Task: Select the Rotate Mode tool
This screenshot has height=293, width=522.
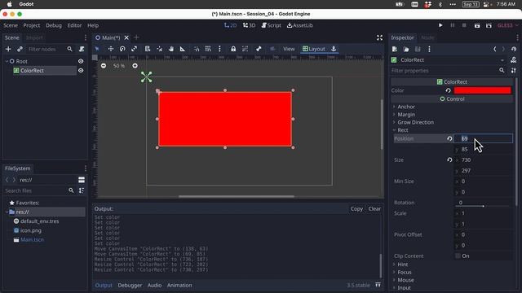Action: 122,49
